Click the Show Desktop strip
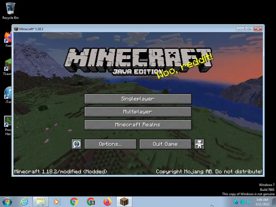276x207 pixels. (274, 202)
